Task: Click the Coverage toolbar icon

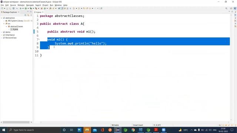Action: point(31,8)
